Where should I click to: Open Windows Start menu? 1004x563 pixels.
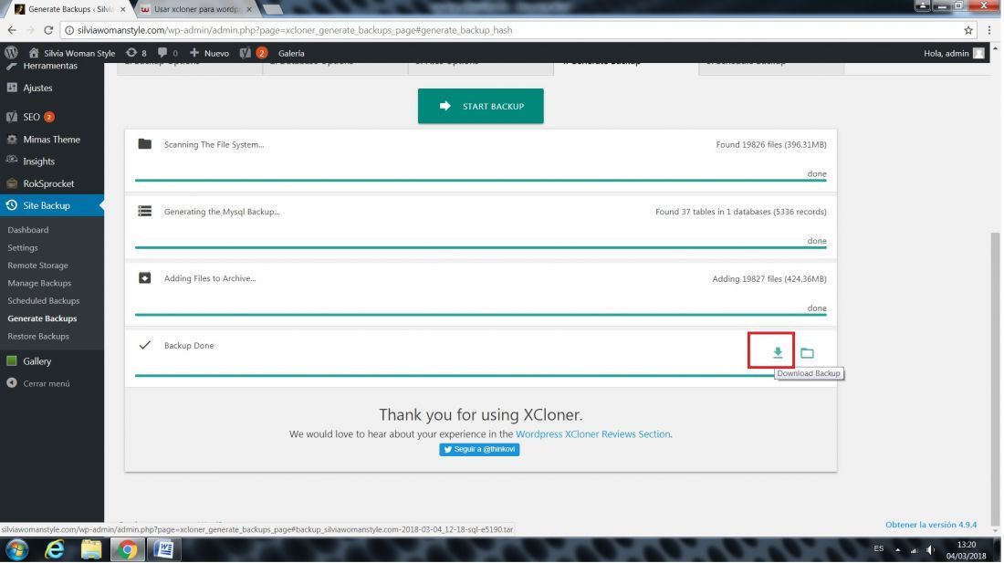(16, 550)
